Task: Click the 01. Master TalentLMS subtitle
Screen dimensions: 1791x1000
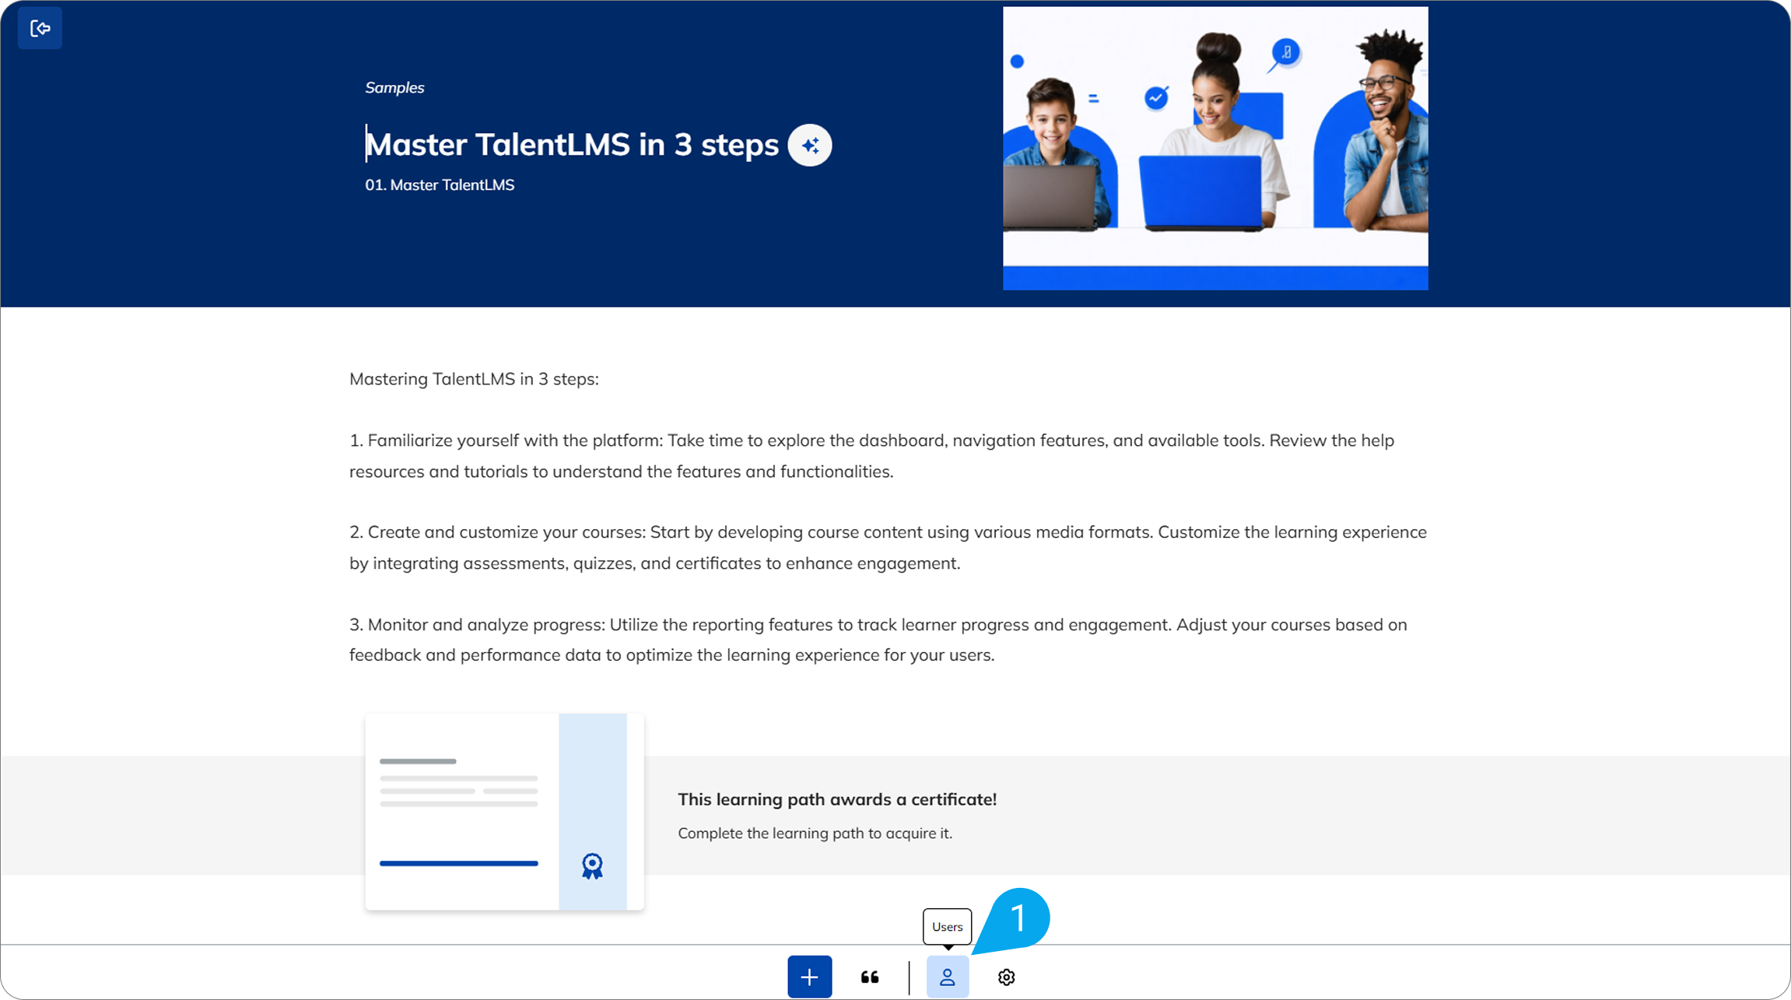Action: click(x=440, y=185)
